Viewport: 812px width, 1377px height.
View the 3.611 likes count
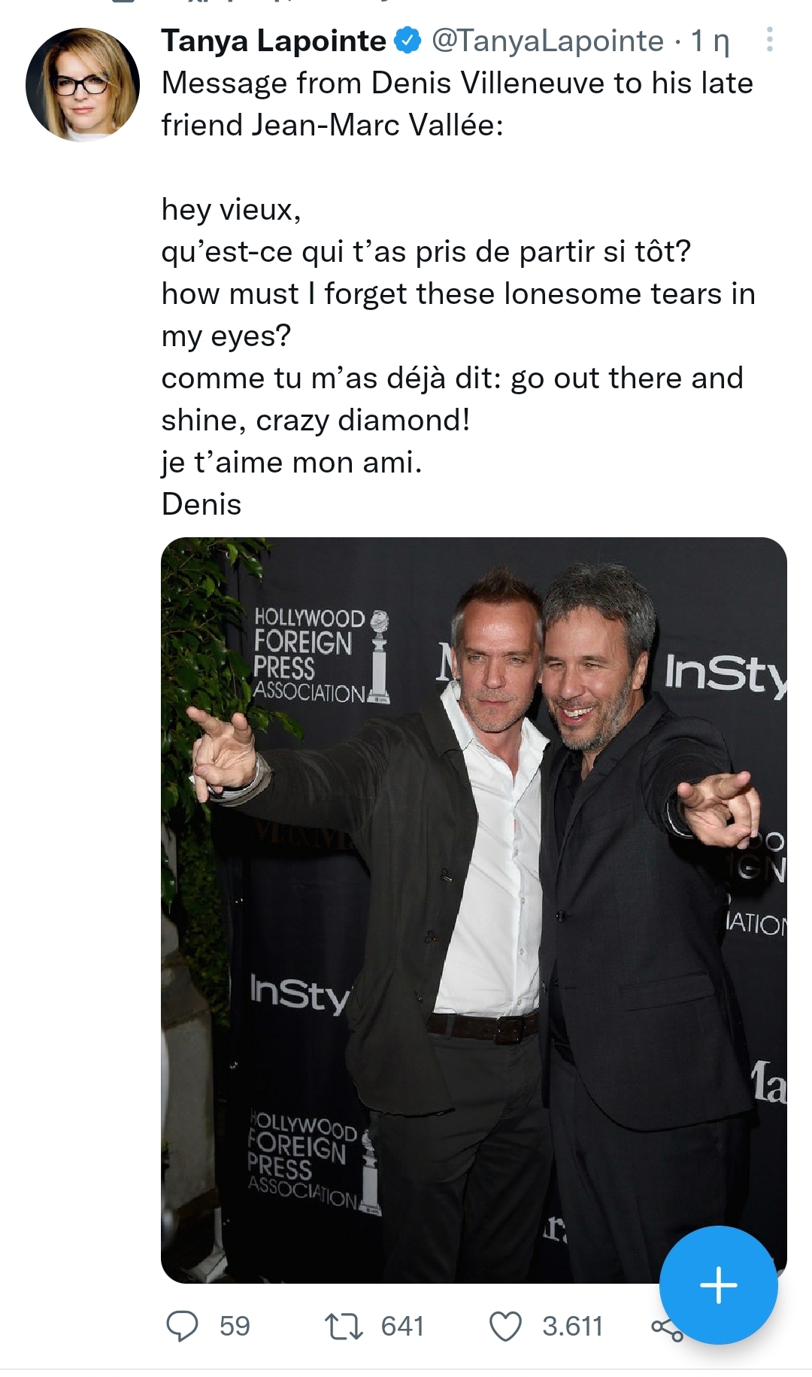(x=573, y=1326)
